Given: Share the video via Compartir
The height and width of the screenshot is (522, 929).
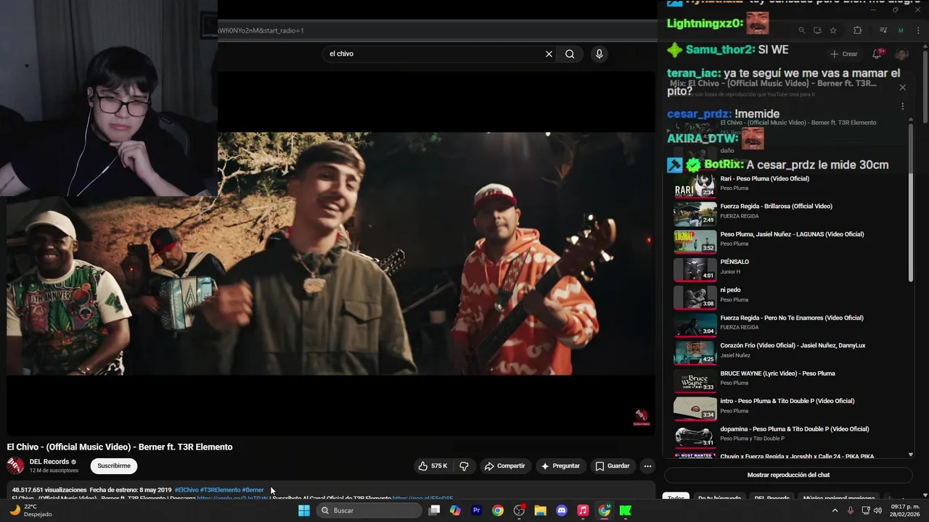Looking at the screenshot, I should [504, 466].
